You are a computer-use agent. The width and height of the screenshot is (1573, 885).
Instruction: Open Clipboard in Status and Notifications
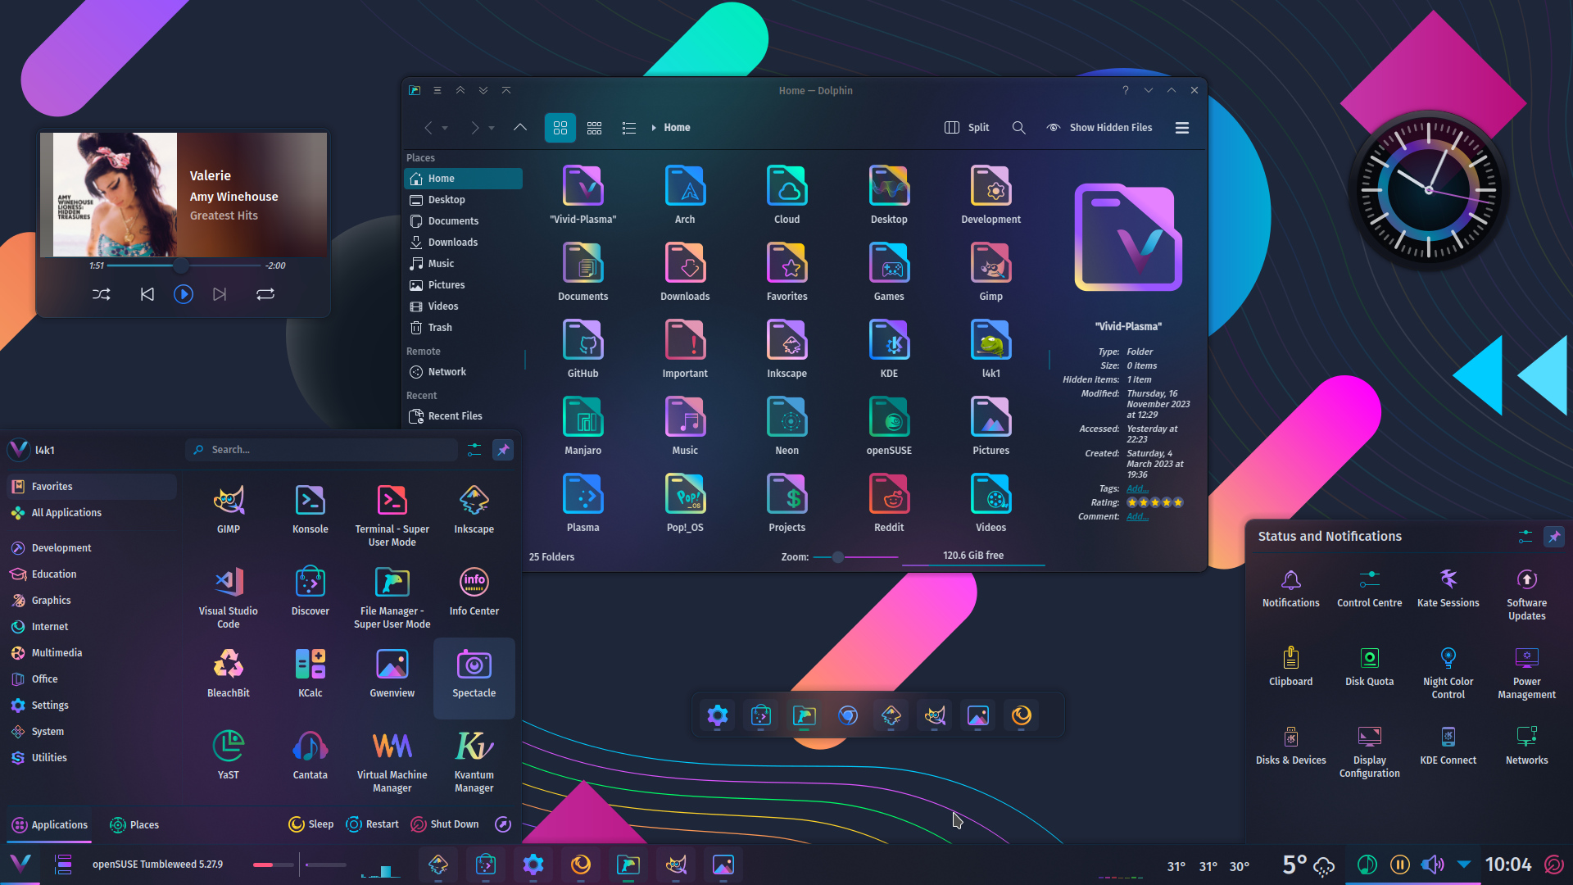click(x=1291, y=666)
